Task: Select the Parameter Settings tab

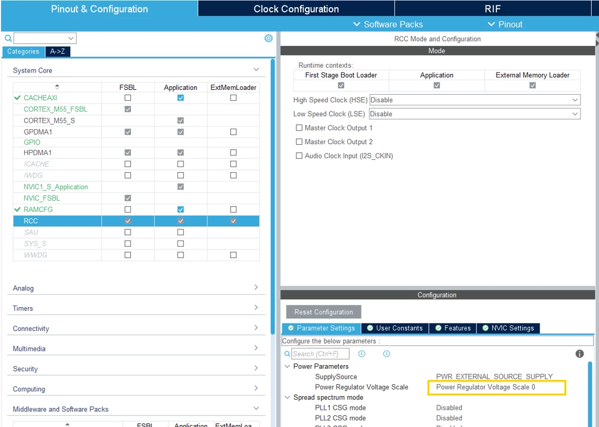Action: pyautogui.click(x=322, y=328)
